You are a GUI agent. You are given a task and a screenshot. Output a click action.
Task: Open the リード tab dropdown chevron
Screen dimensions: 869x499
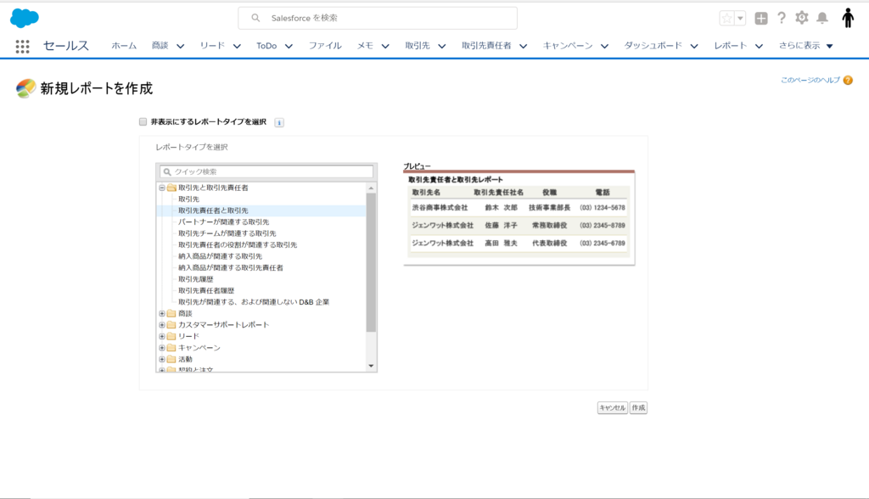click(x=238, y=46)
